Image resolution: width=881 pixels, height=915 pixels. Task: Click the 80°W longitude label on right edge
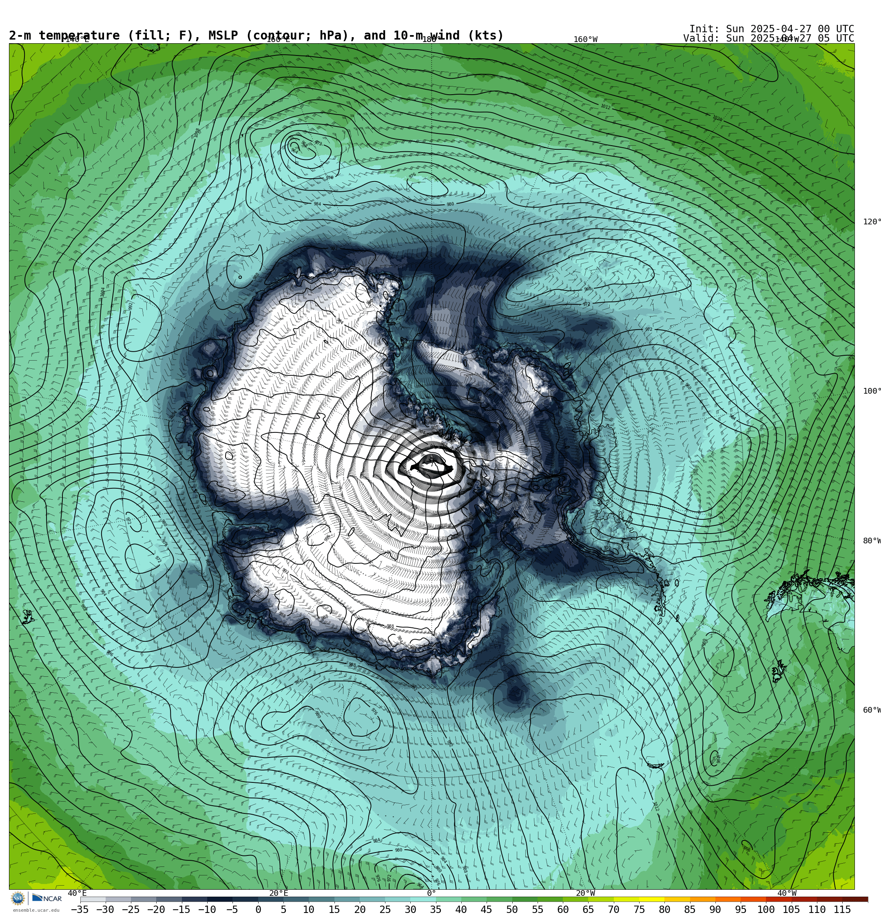872,541
